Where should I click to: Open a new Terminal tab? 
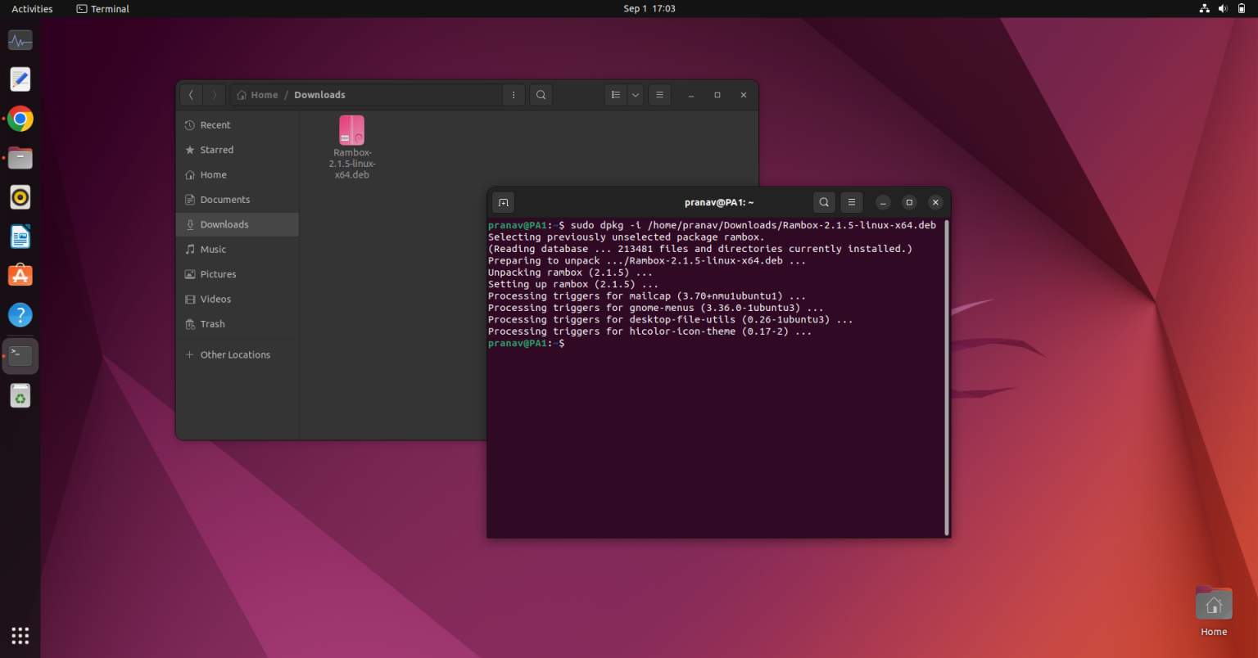click(503, 202)
